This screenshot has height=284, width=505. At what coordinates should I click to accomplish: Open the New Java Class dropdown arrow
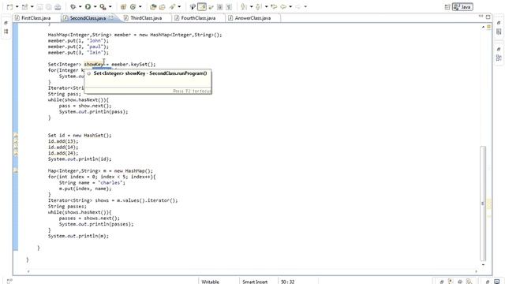coord(140,7)
